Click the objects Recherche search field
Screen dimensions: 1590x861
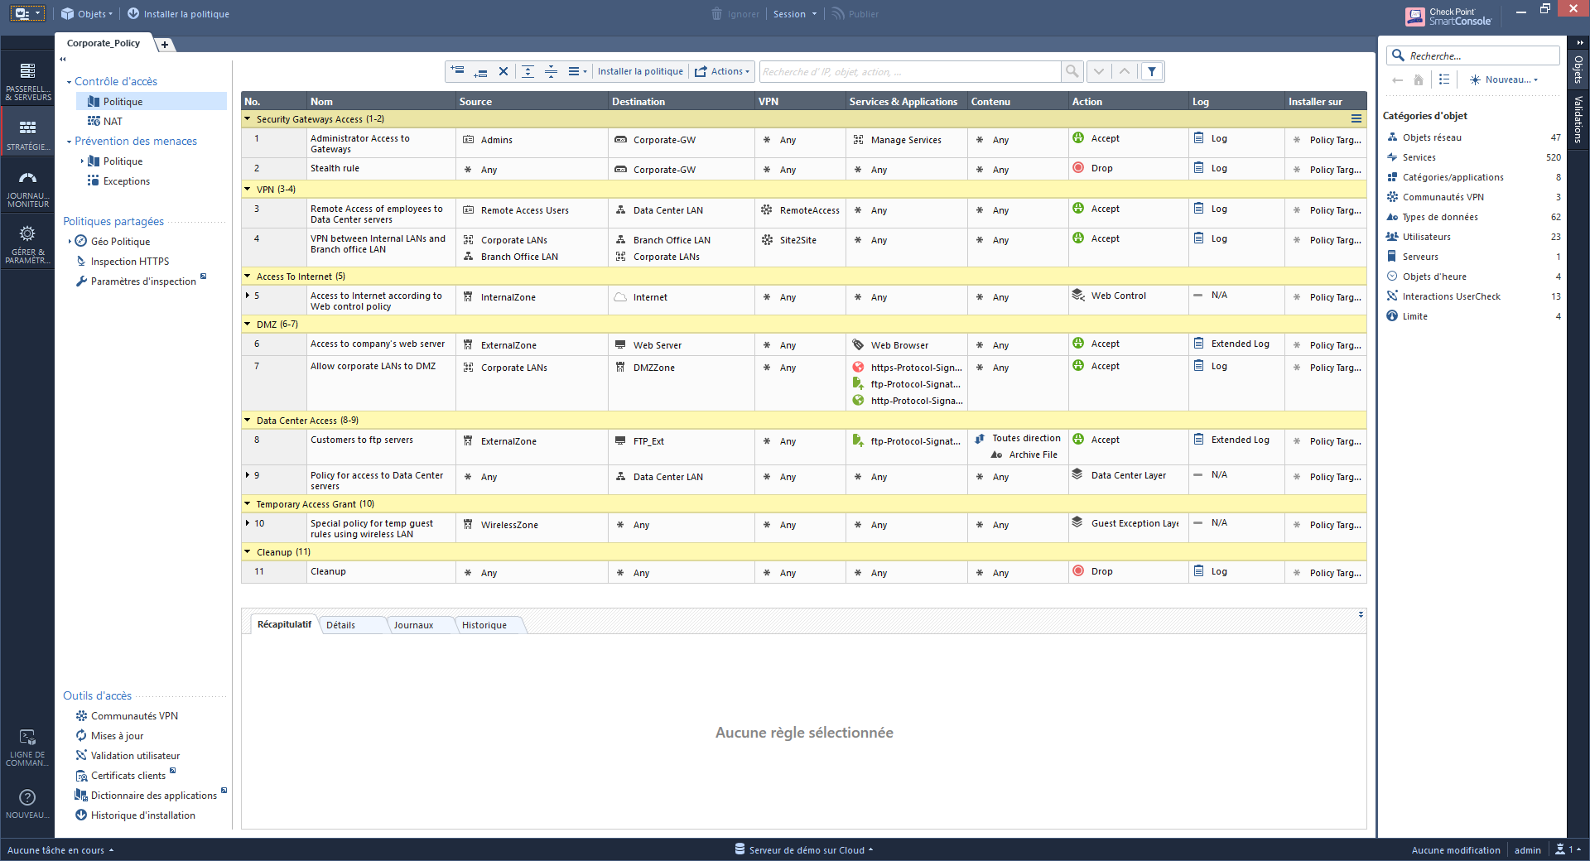click(x=1472, y=55)
